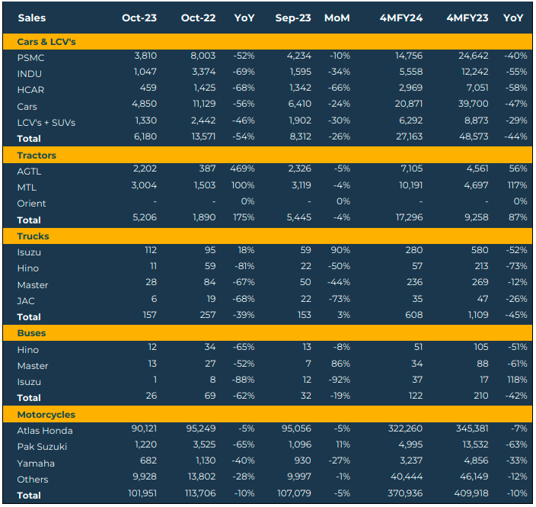
Task: Click Pak Suzuki 4MFY23 value 13,532
Action: 476,444
